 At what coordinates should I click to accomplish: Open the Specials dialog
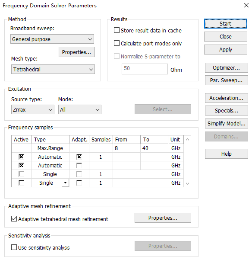coord(226,111)
